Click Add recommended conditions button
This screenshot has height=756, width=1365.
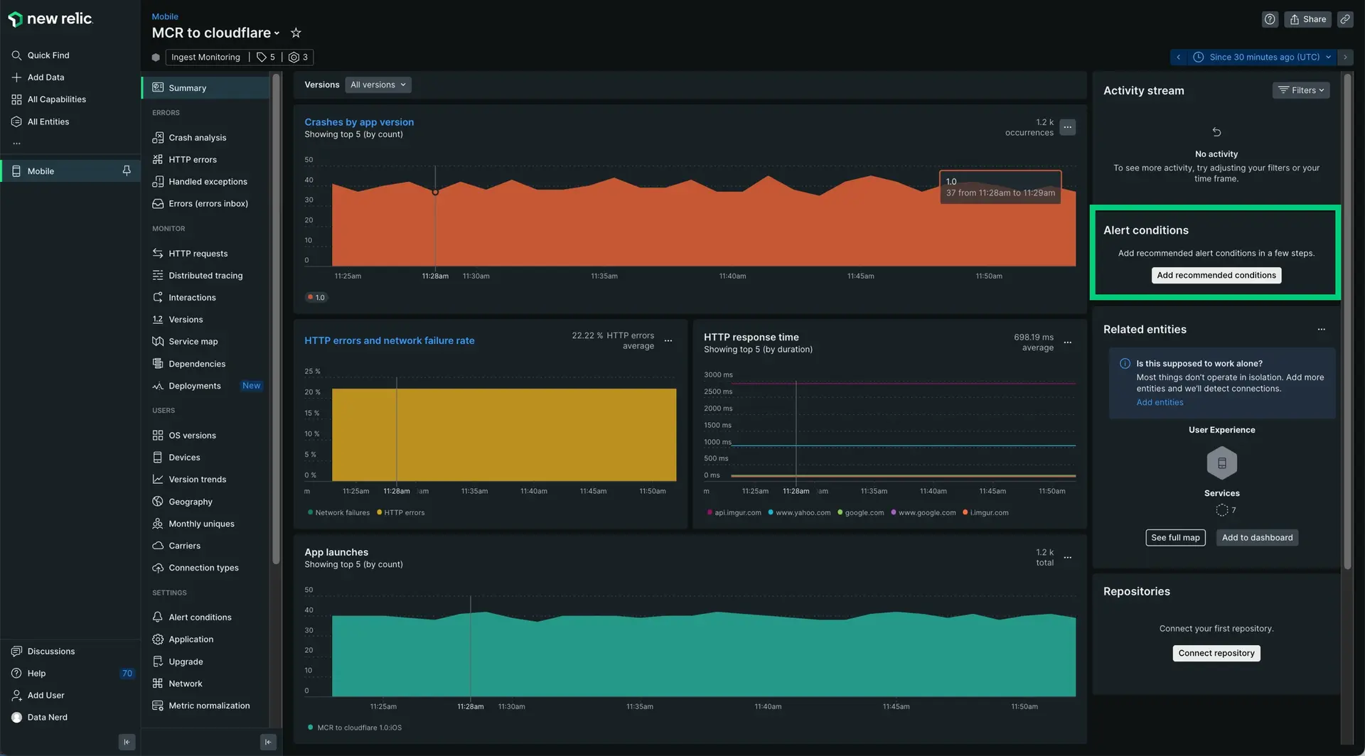tap(1216, 275)
